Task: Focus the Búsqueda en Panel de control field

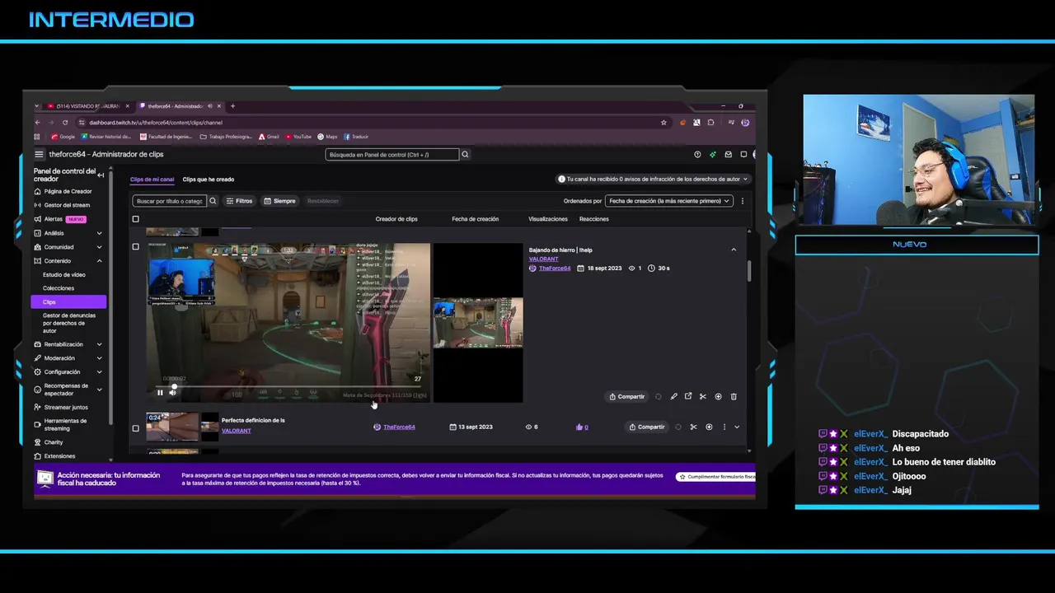Action: pos(392,154)
